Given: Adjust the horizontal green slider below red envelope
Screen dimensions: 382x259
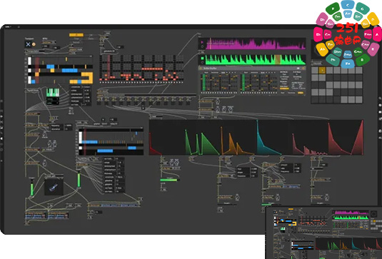Looking at the screenshot, I should coord(170,180).
